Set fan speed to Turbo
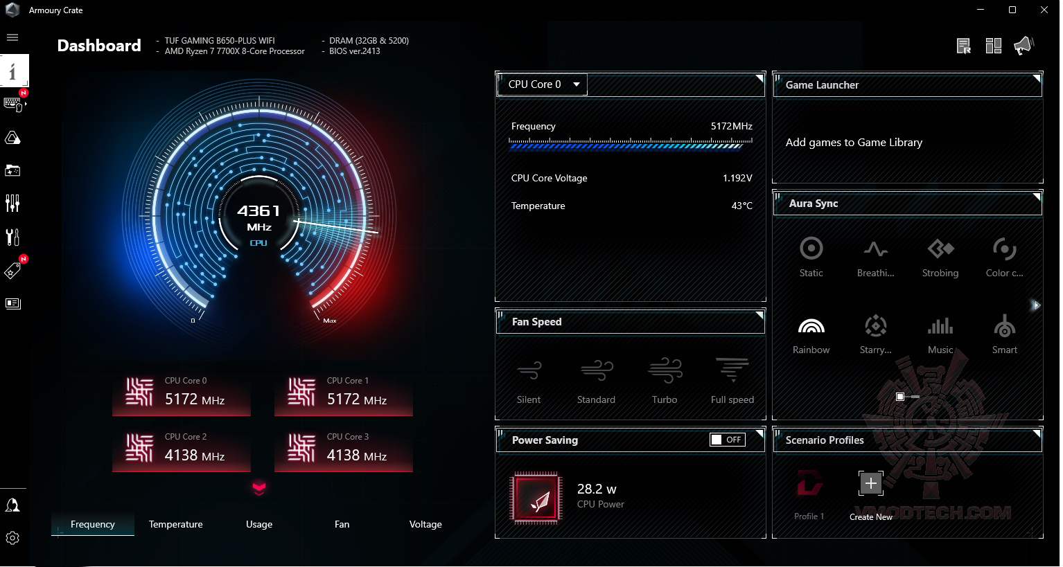 click(x=665, y=380)
